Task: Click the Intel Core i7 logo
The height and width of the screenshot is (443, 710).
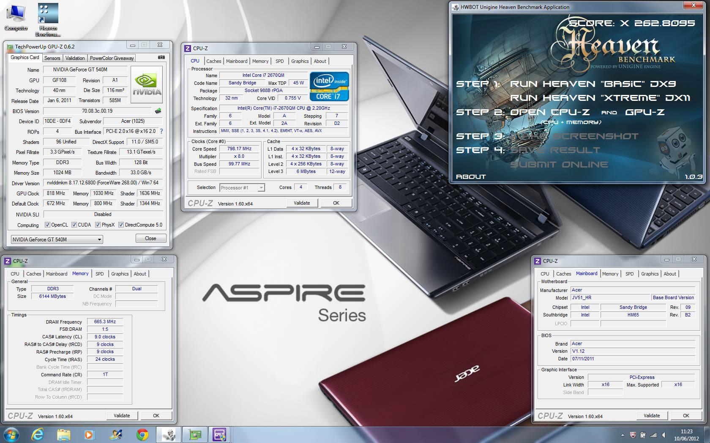Action: click(329, 86)
